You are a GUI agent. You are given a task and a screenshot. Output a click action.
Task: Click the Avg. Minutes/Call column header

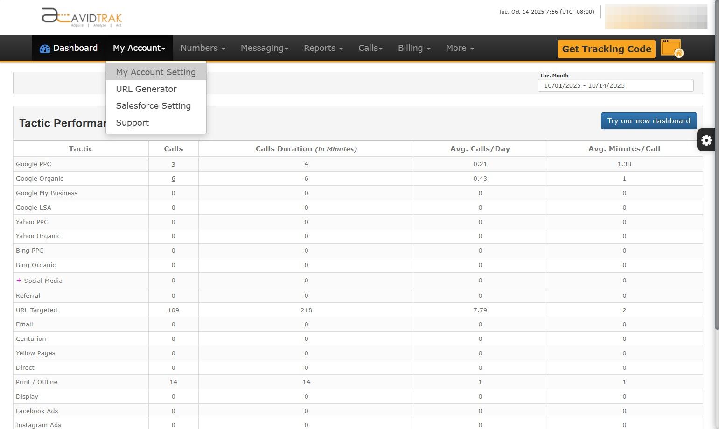[x=624, y=149]
